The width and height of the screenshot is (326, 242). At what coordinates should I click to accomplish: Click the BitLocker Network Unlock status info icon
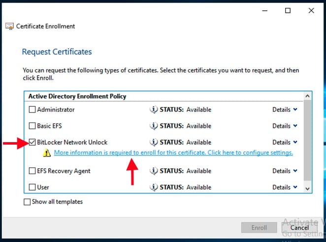154,142
